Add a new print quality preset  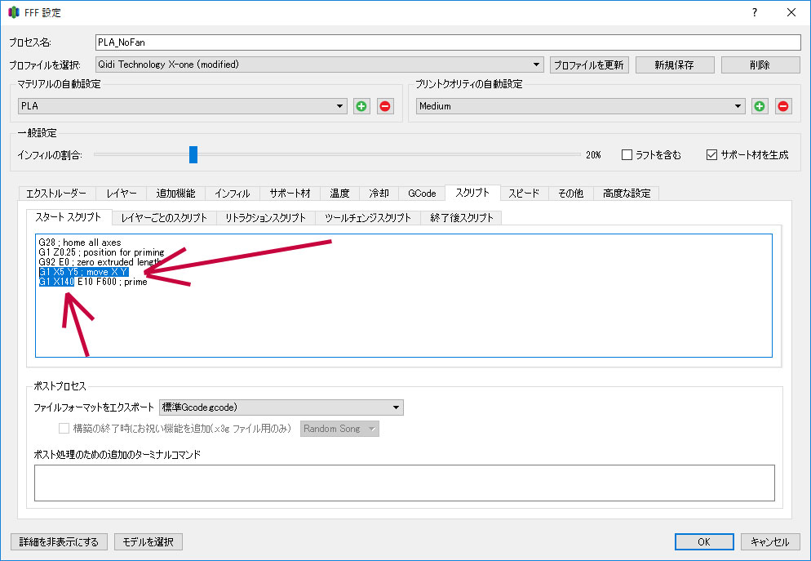pyautogui.click(x=760, y=106)
